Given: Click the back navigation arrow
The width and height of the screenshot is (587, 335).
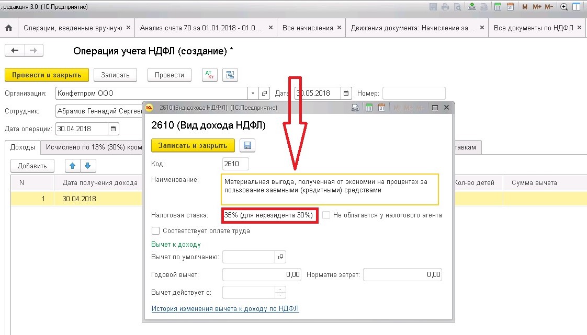Looking at the screenshot, I should [15, 51].
